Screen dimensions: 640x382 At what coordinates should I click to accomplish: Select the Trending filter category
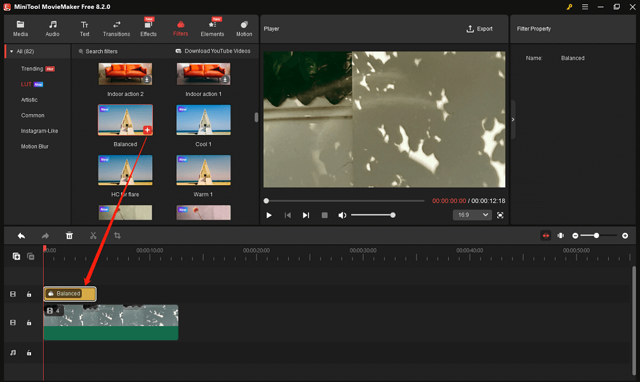click(32, 69)
